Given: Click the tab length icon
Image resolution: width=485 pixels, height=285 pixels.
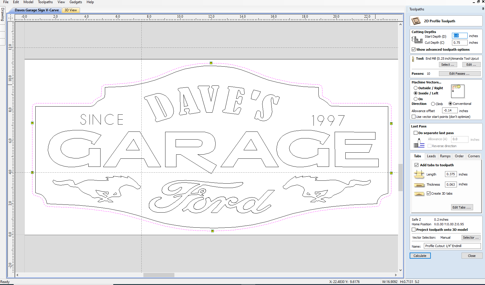Looking at the screenshot, I should (419, 174).
